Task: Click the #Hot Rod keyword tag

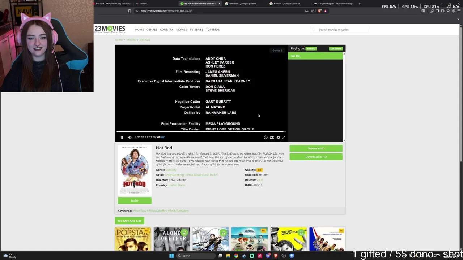Action: click(139, 211)
